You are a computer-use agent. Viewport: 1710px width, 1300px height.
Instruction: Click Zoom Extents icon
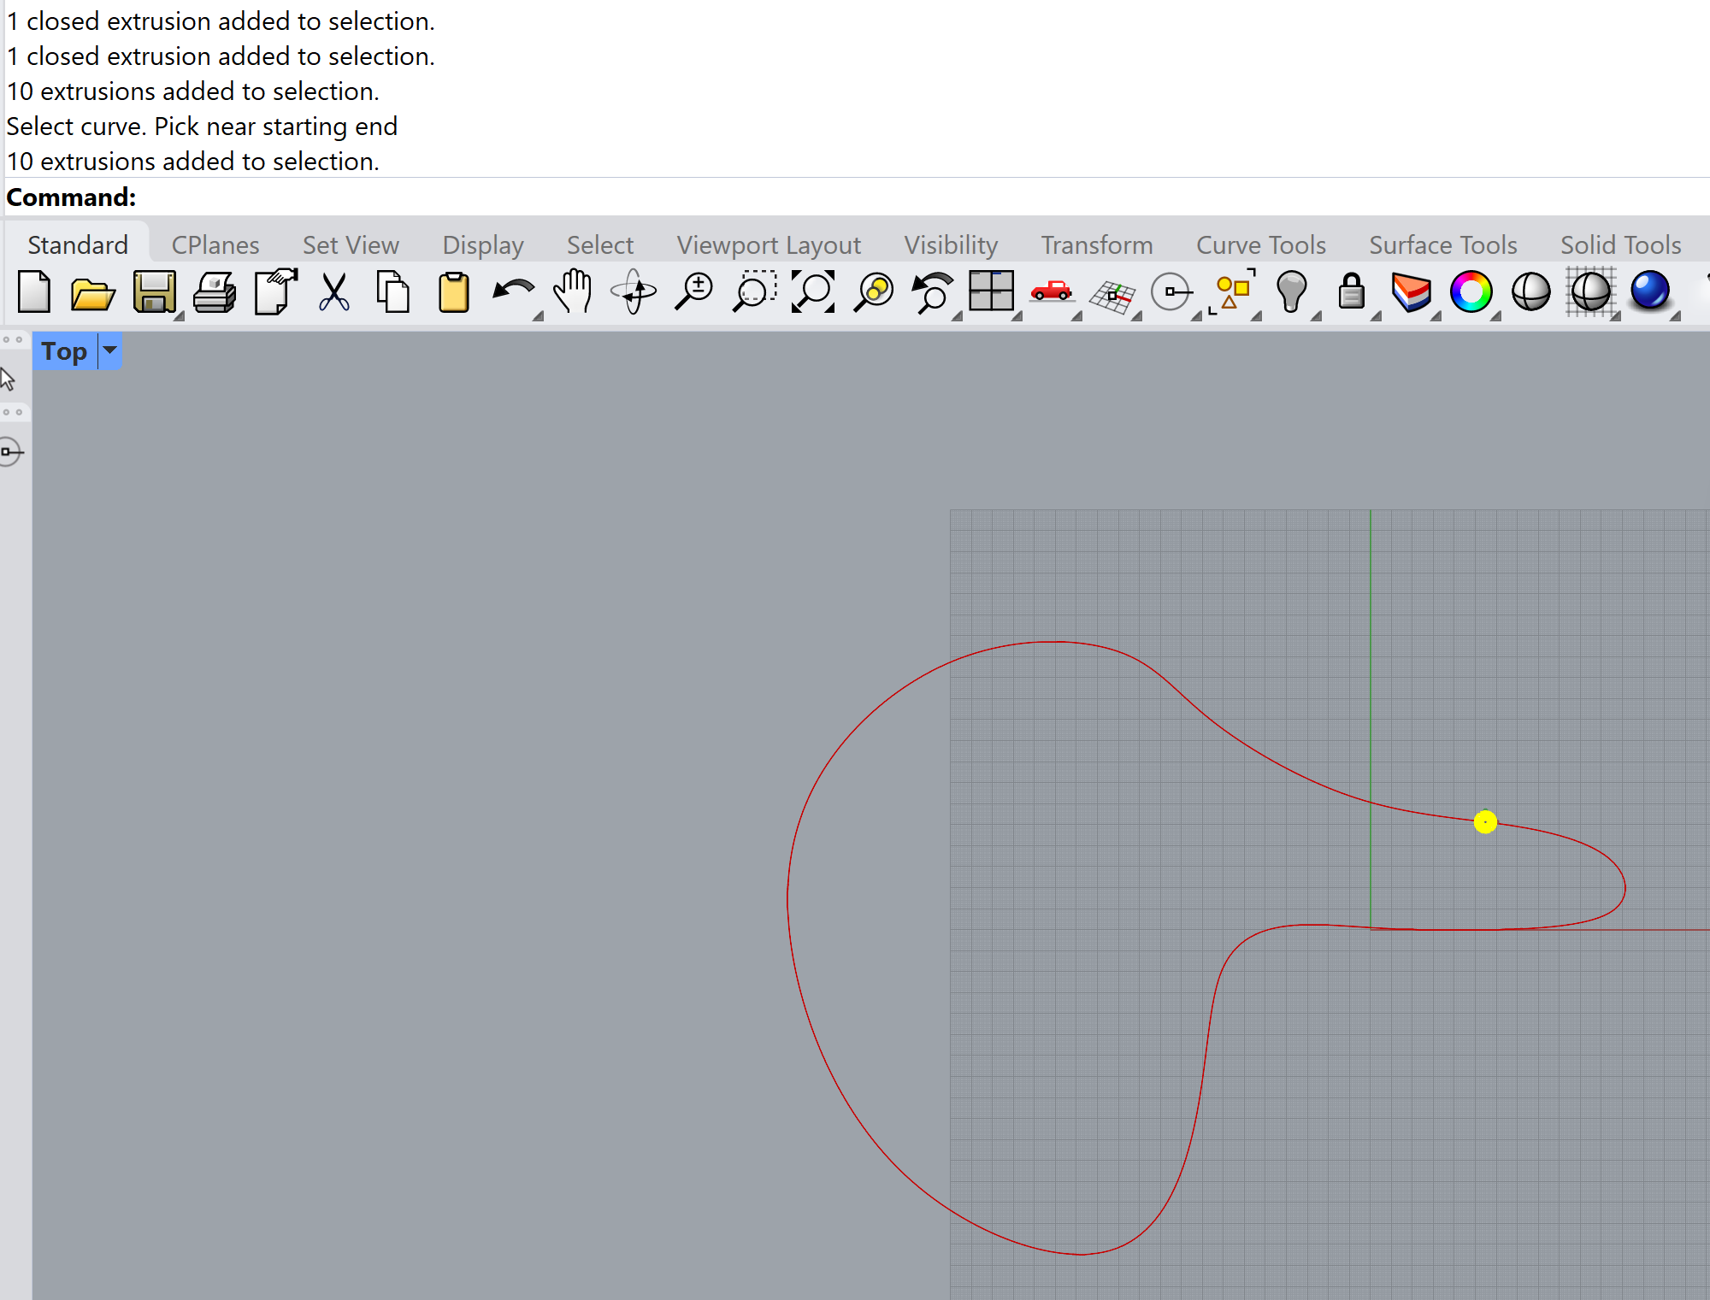tap(812, 292)
